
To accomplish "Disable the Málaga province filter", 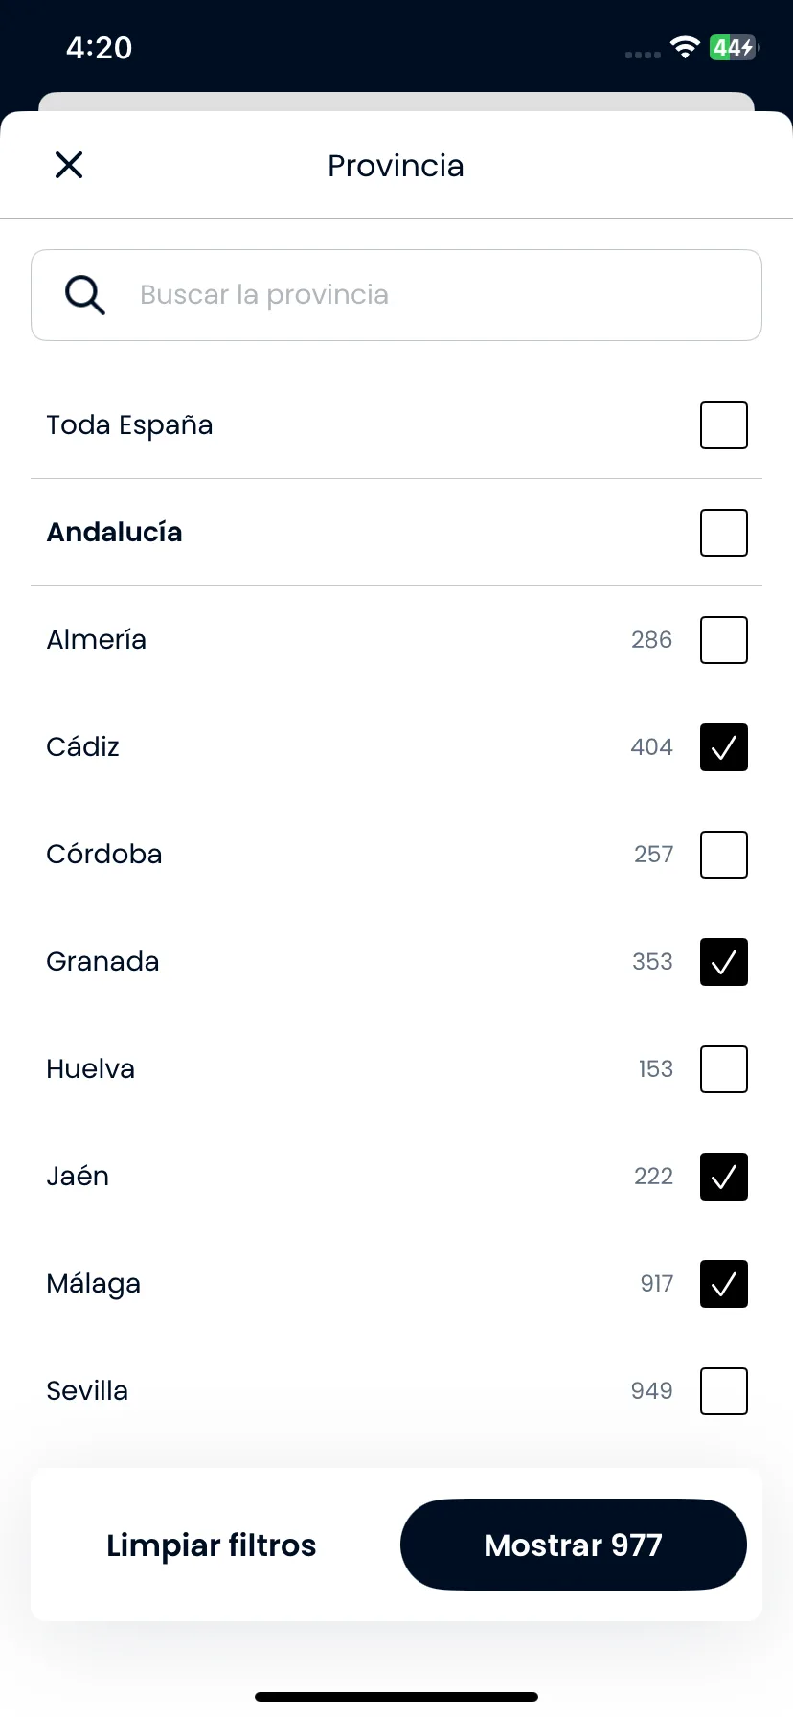I will (x=724, y=1284).
